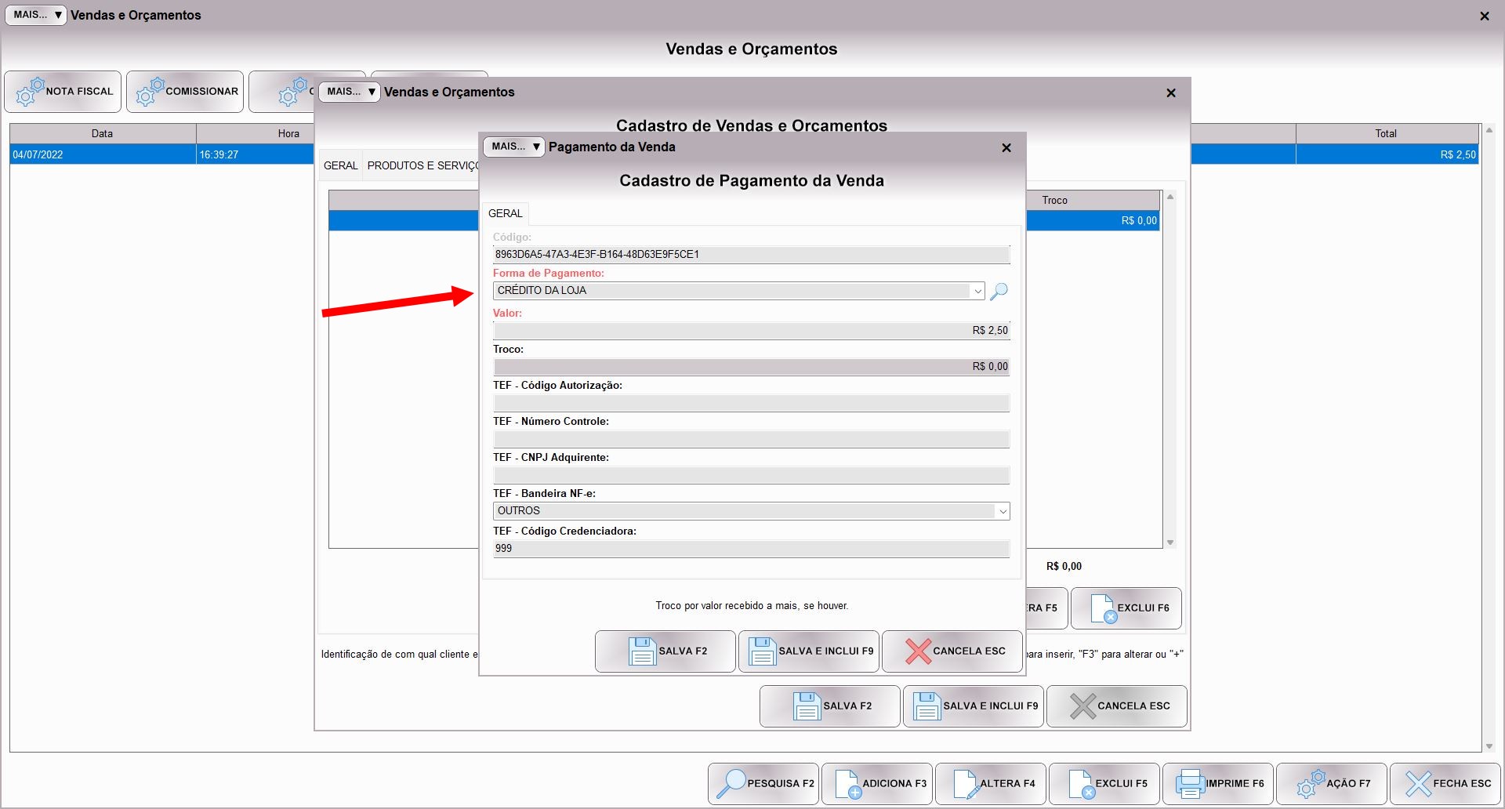This screenshot has height=809, width=1505.
Task: Click Altera F4 edit button
Action: coord(991,783)
